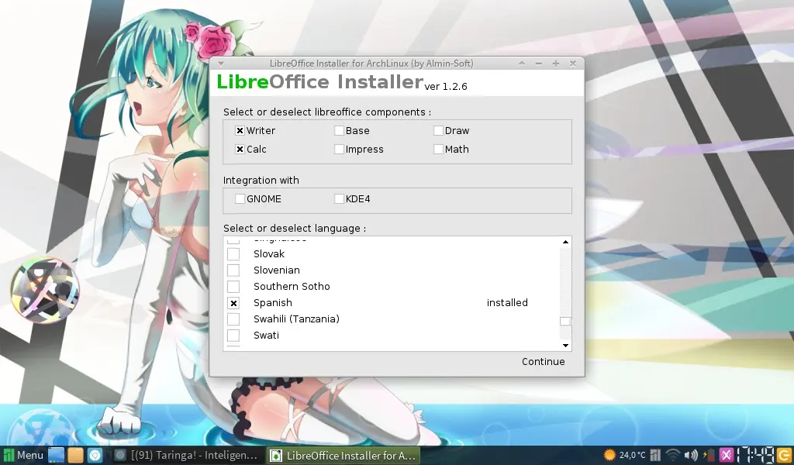This screenshot has width=794, height=465.
Task: Launch the Chromium browser icon in taskbar
Action: coord(95,456)
